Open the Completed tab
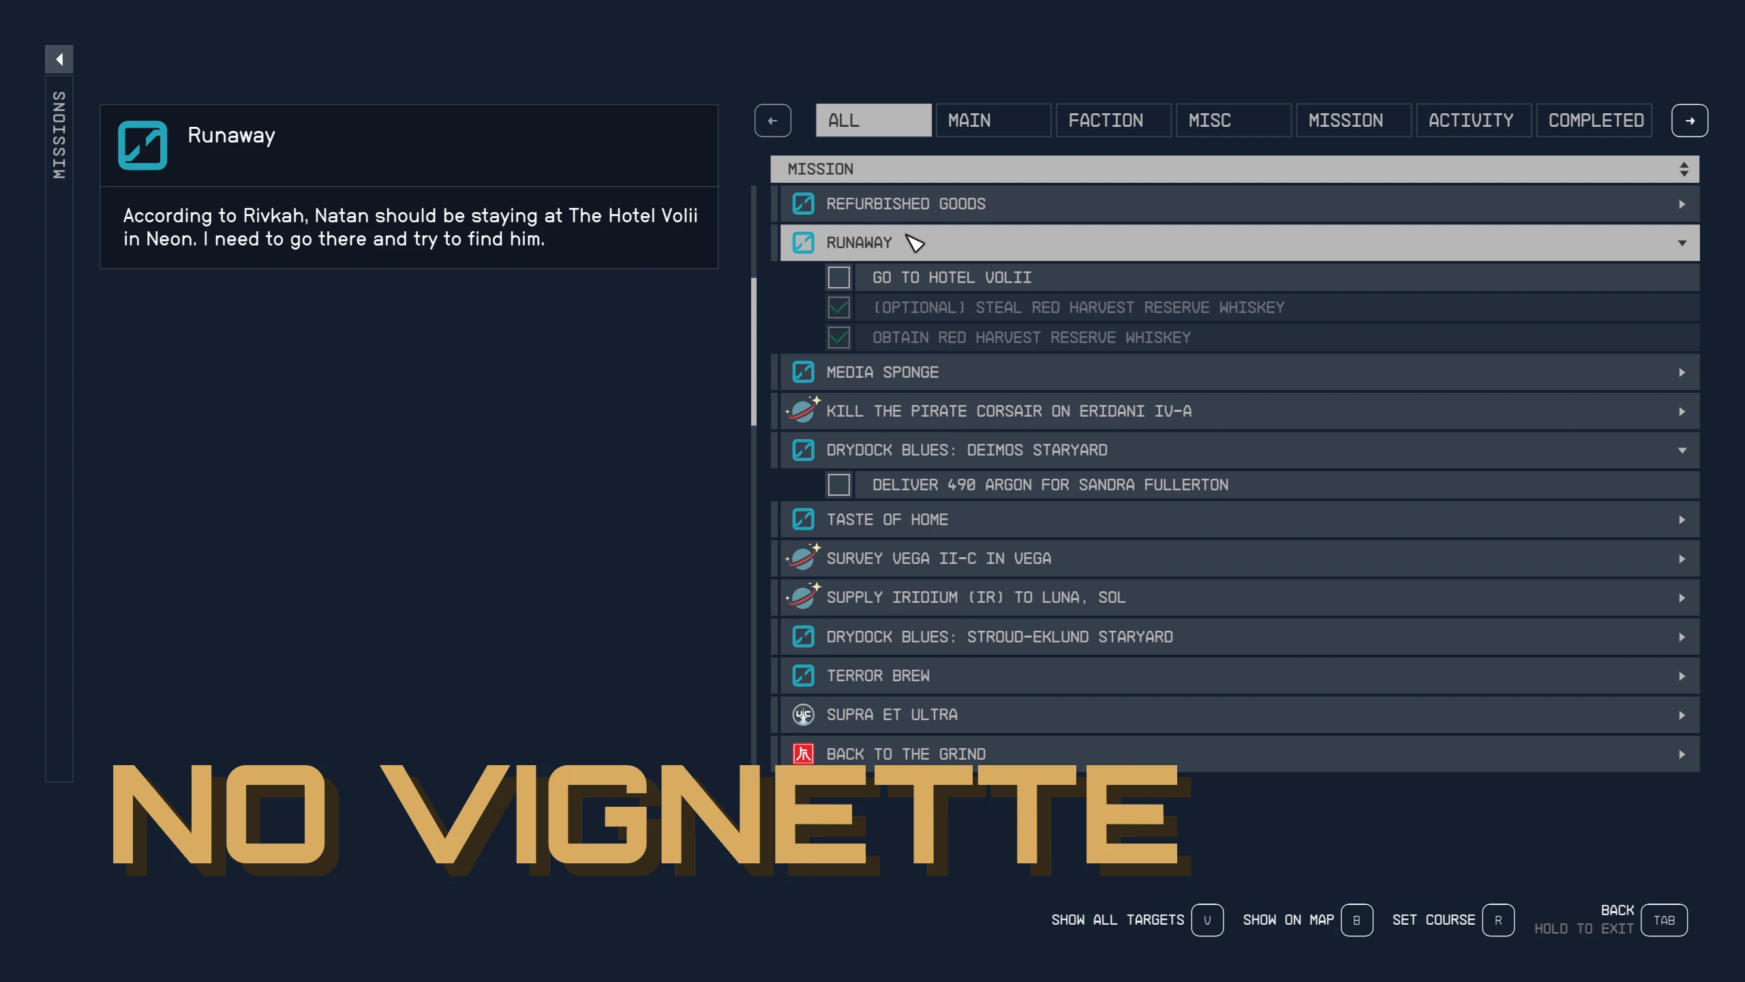This screenshot has height=982, width=1745. (1595, 121)
